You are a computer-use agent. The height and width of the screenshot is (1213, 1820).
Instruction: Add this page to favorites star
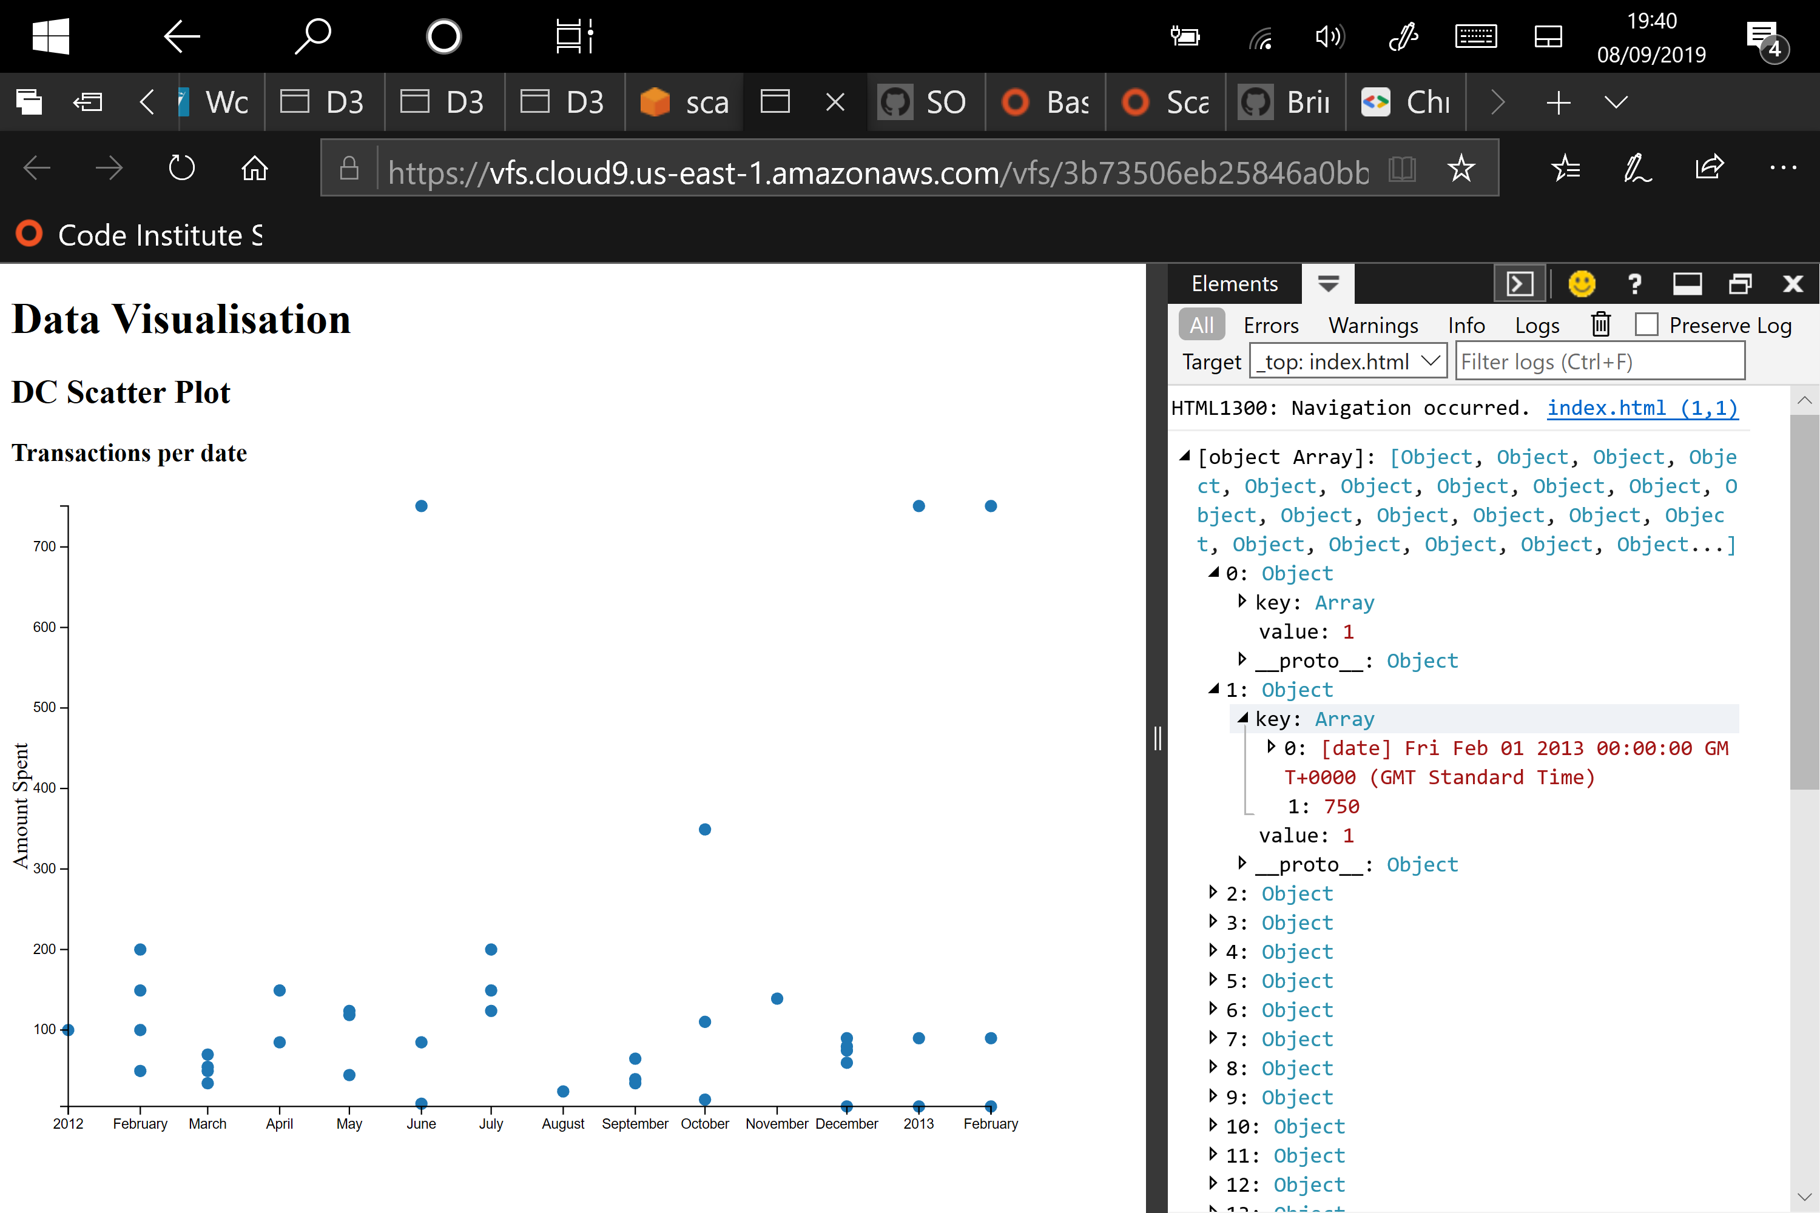1461,168
